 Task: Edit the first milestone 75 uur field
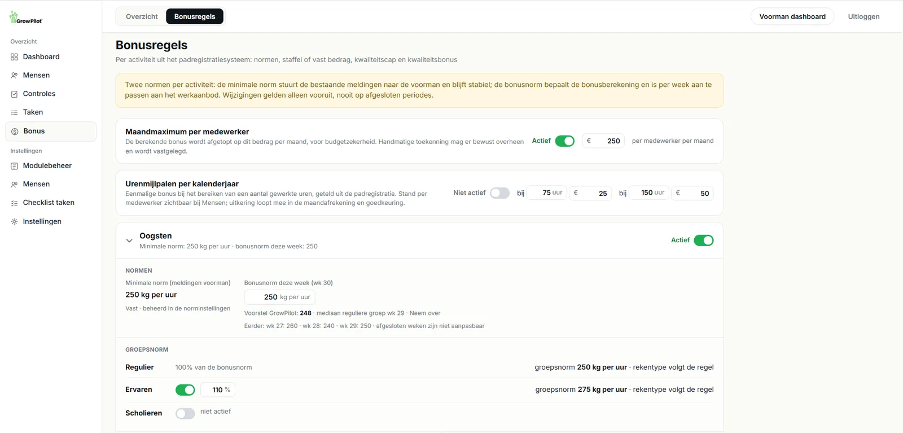coord(547,193)
